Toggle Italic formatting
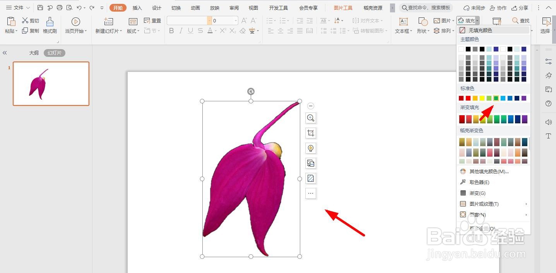Viewport: 556px width, 273px height. (x=181, y=31)
